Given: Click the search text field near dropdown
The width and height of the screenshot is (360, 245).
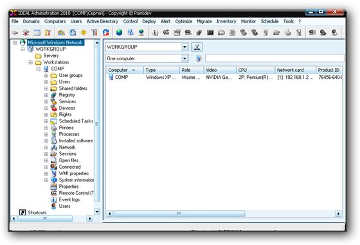Looking at the screenshot, I should 275,58.
